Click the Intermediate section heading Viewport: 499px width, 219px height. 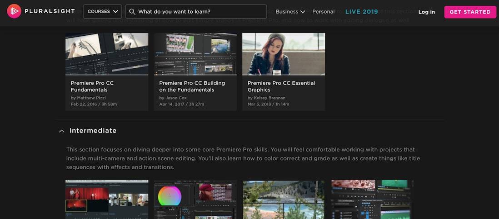click(x=93, y=131)
